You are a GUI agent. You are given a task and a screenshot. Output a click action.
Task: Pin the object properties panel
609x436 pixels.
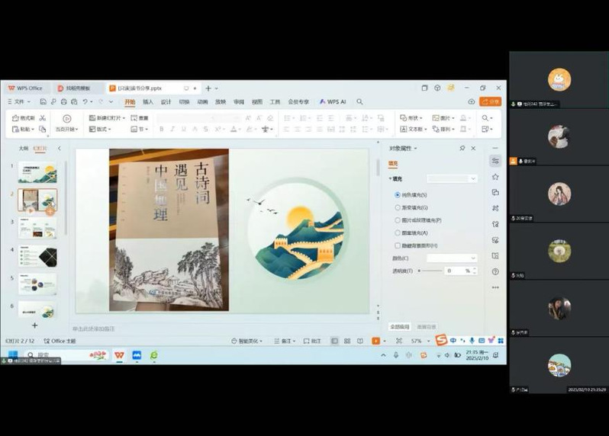point(462,148)
